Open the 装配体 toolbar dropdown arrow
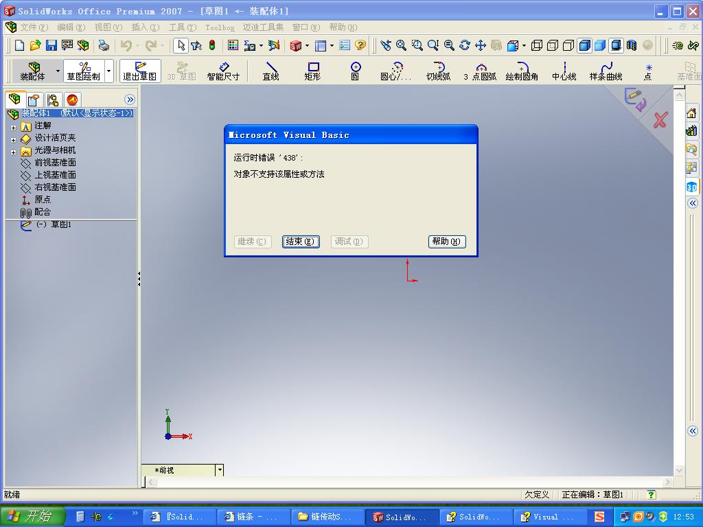Viewport: 703px width, 527px height. pos(58,71)
